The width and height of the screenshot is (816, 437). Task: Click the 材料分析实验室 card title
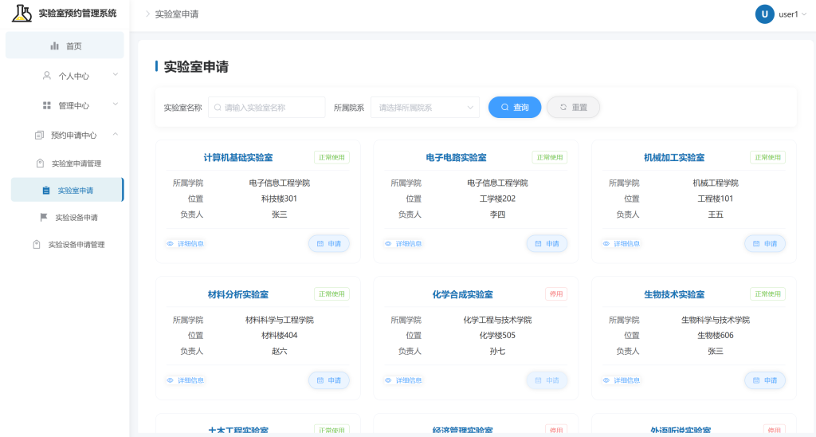coord(237,294)
